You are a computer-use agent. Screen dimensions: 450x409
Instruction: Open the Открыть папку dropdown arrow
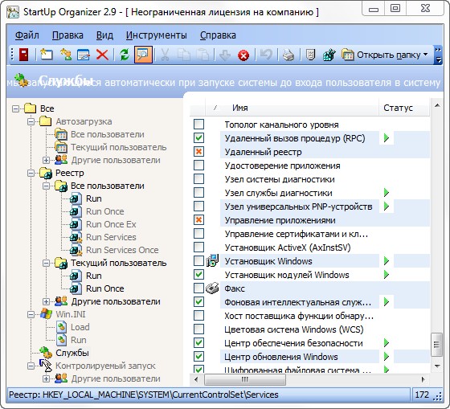[x=425, y=55]
